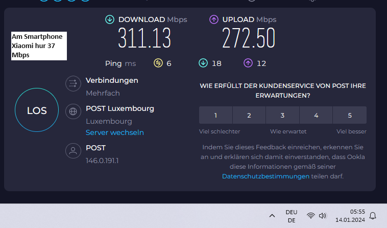The height and width of the screenshot is (228, 387).
Task: Click the Viel besser rating label
Action: click(351, 131)
